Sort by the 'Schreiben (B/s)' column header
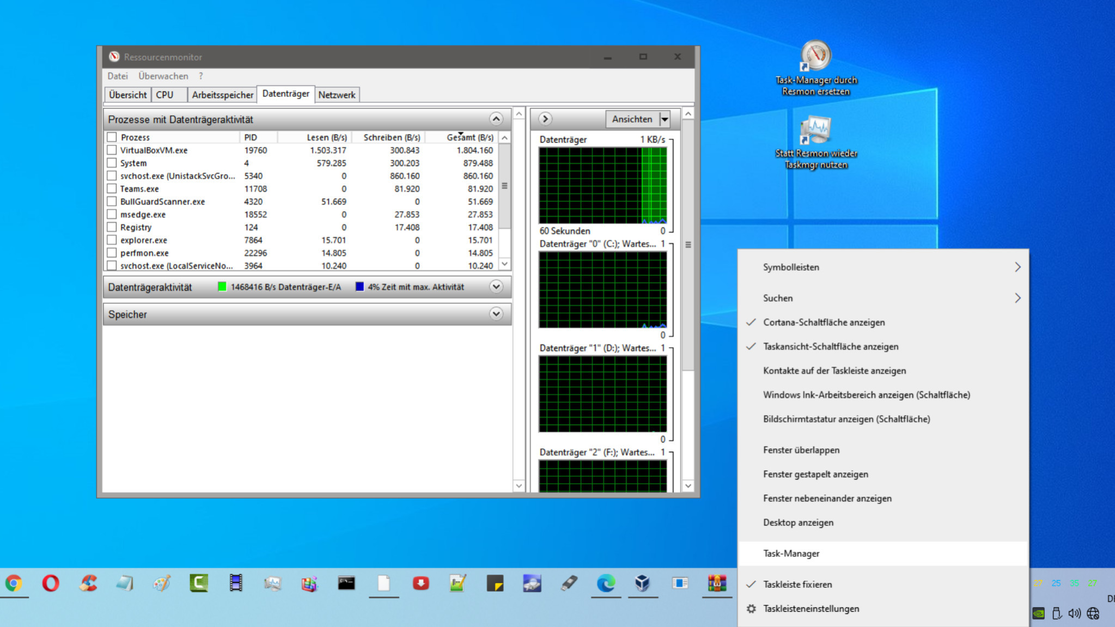The image size is (1115, 627). click(x=388, y=137)
